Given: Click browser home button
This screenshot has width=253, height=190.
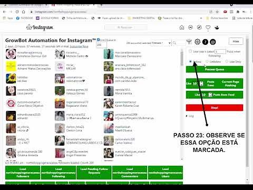Looking at the screenshot, I should (23, 12).
